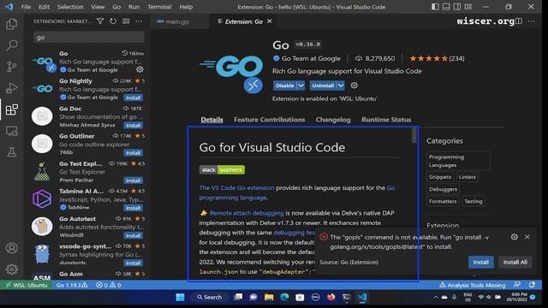The width and height of the screenshot is (548, 308).
Task: Open Run and Debug view
Action: [x=11, y=88]
